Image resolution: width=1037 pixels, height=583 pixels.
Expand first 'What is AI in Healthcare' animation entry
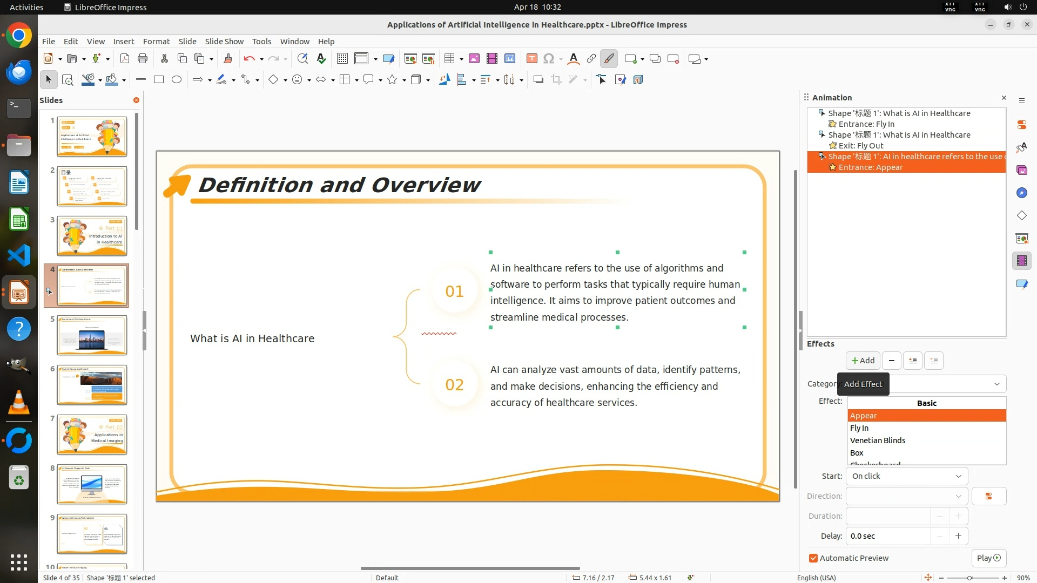821,113
